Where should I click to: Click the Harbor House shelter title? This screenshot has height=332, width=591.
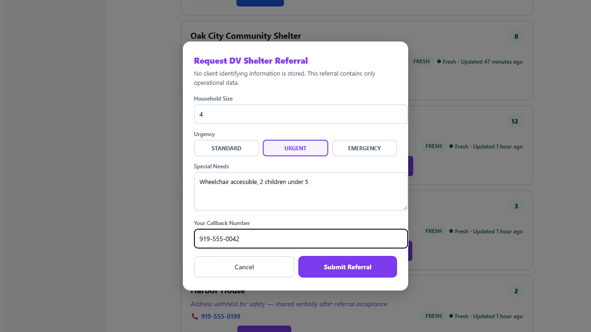217,290
